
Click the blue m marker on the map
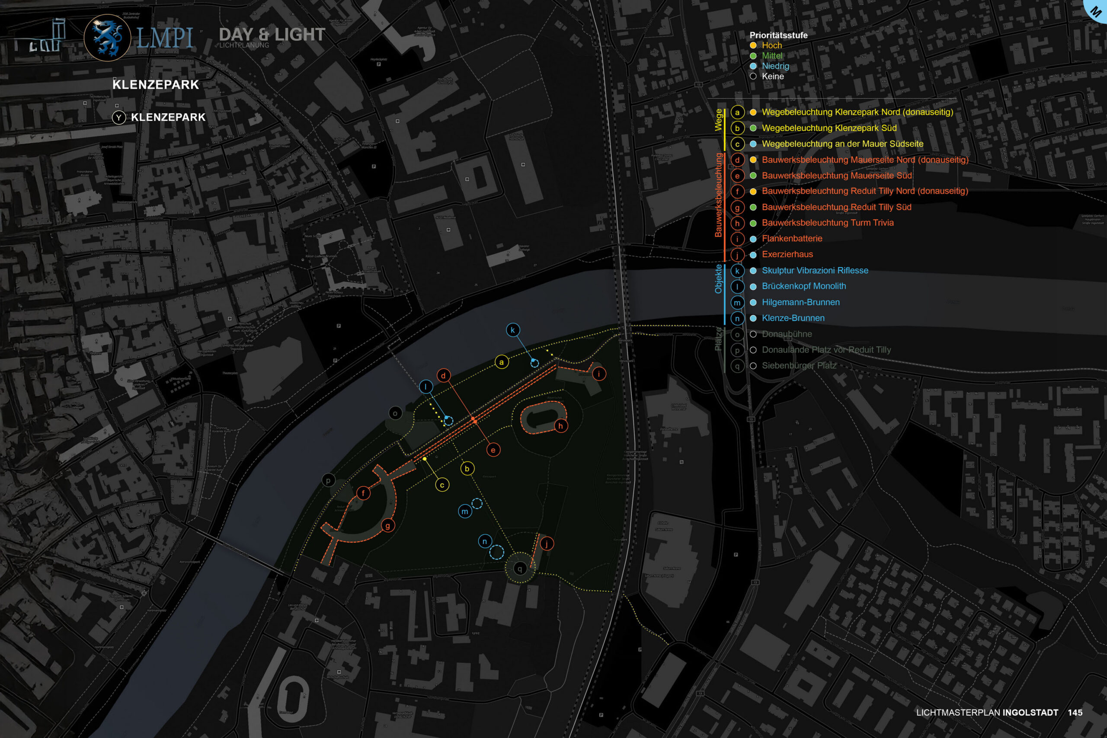(464, 511)
